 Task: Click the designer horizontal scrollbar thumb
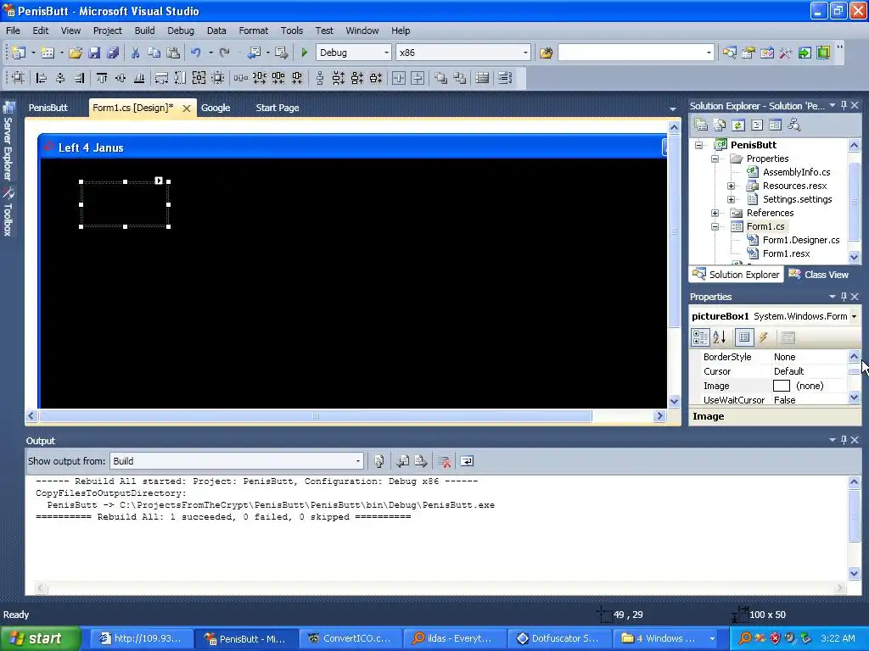tap(316, 415)
